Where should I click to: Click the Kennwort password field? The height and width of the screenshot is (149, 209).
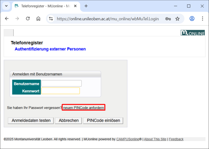(x=60, y=91)
